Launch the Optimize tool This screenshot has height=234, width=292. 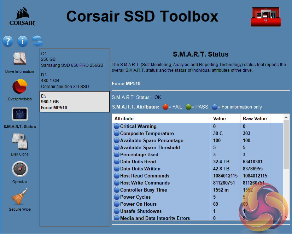tap(20, 169)
